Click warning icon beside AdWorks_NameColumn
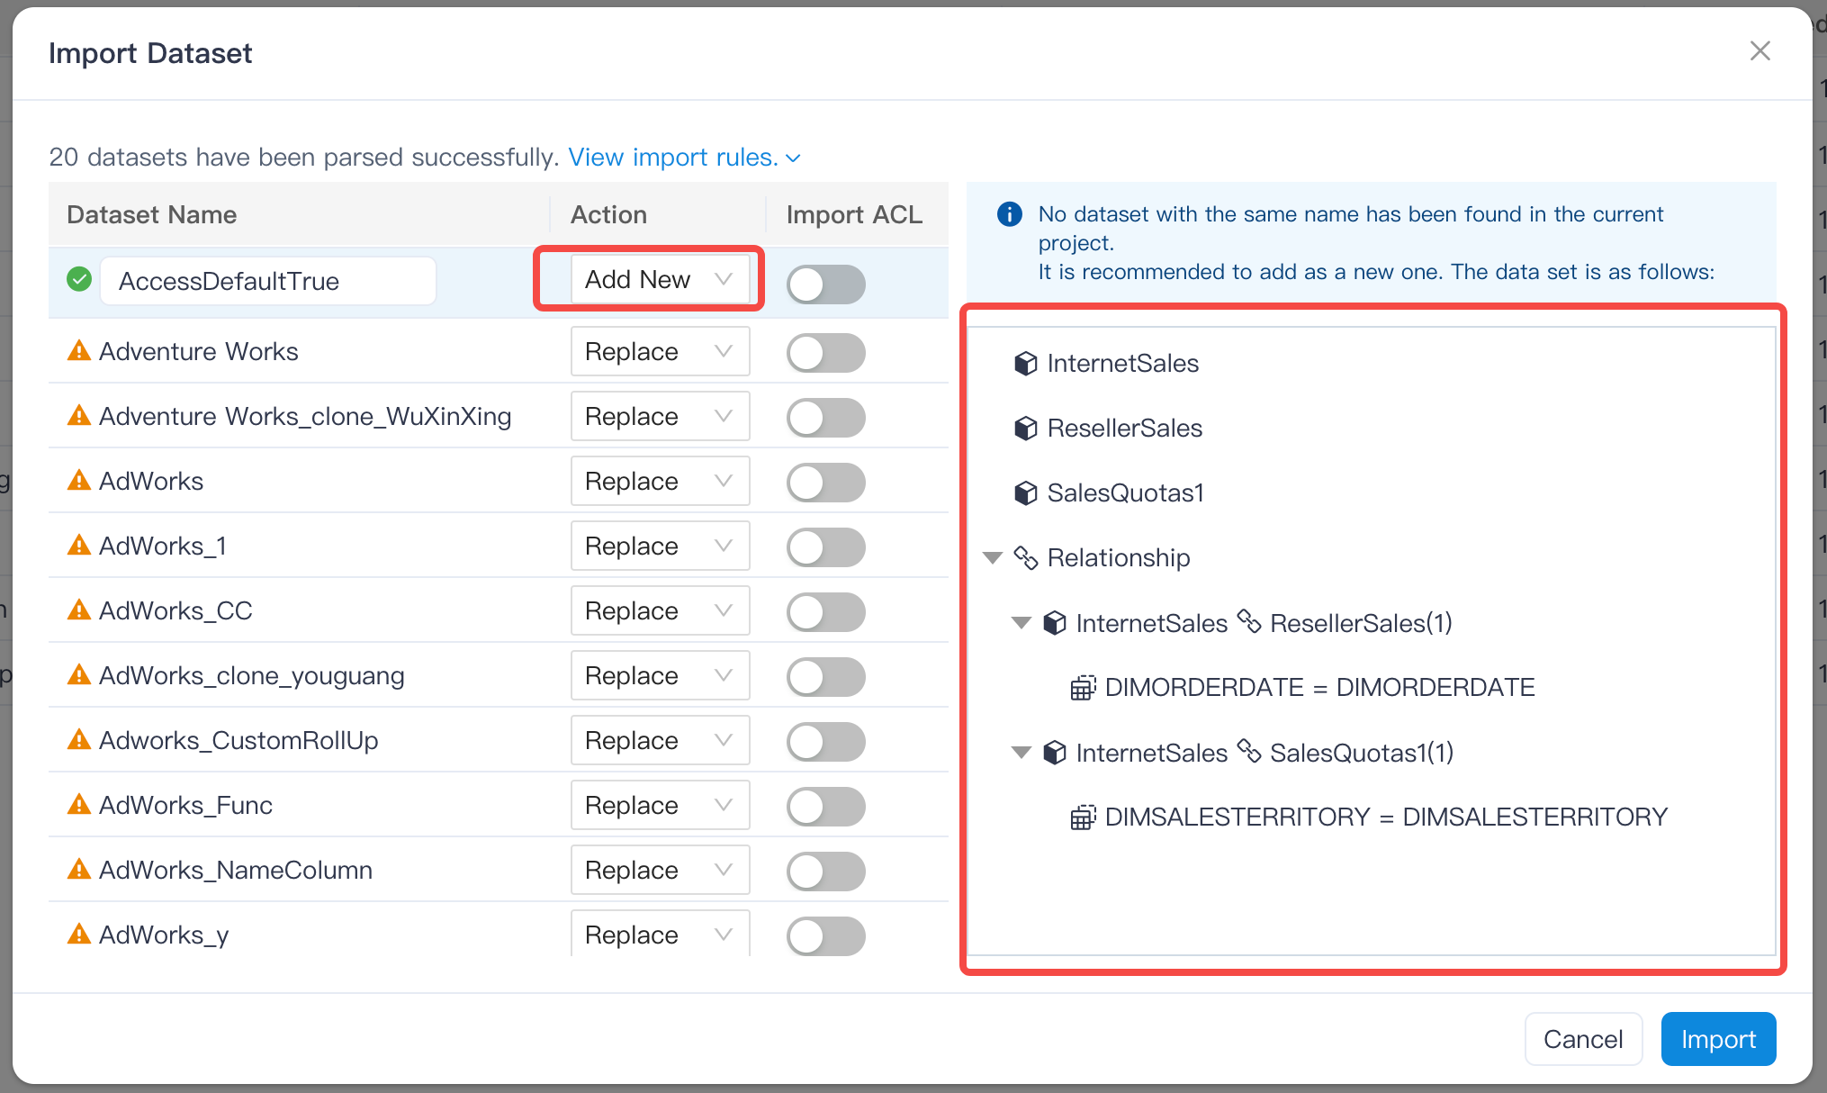1827x1093 pixels. 79,869
